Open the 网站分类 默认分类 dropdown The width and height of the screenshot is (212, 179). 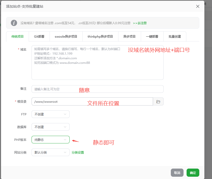coord(51,152)
